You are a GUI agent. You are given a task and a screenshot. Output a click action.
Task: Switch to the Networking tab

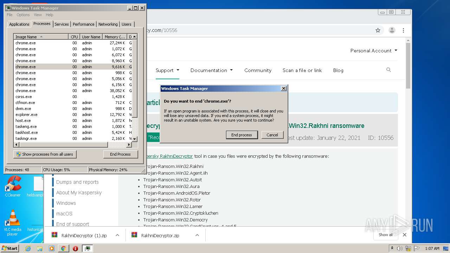click(x=108, y=24)
